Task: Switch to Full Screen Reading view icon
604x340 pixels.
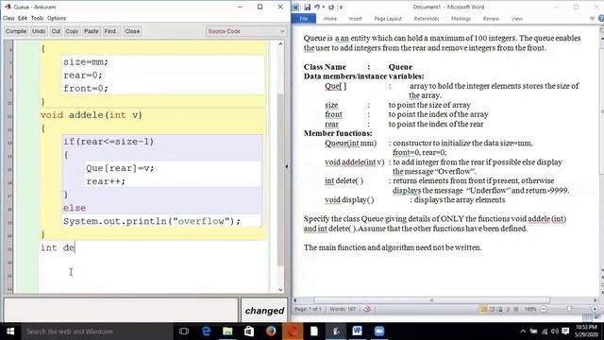Action: click(x=492, y=309)
